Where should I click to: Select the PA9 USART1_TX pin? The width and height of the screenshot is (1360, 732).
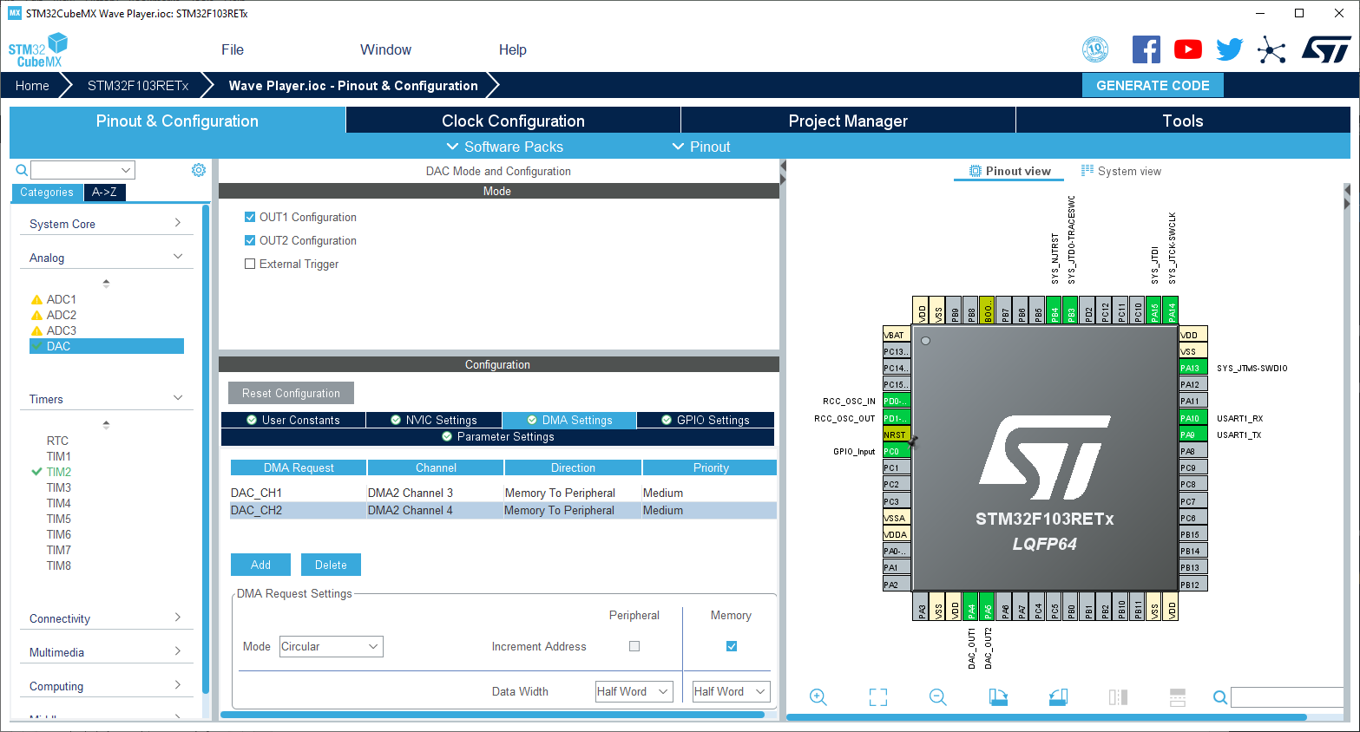[1192, 435]
